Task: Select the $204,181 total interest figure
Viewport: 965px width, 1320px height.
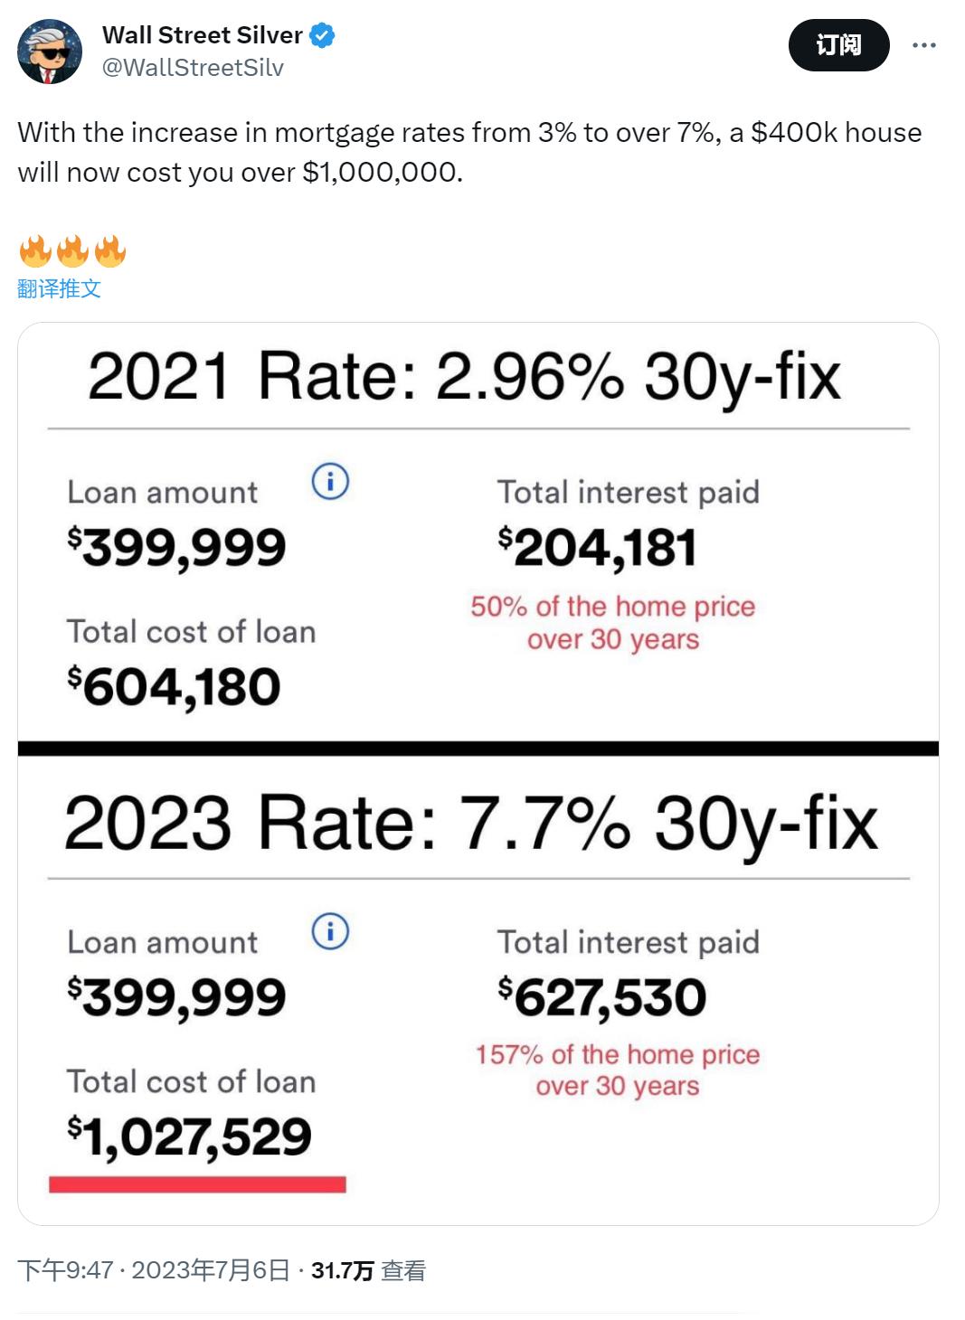Action: pos(597,548)
